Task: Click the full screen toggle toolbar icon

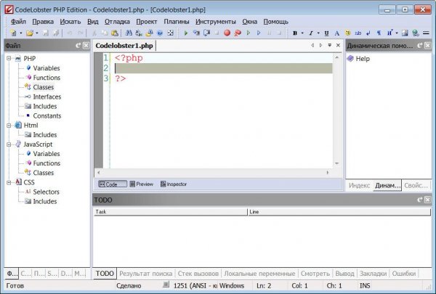Action: click(x=170, y=33)
